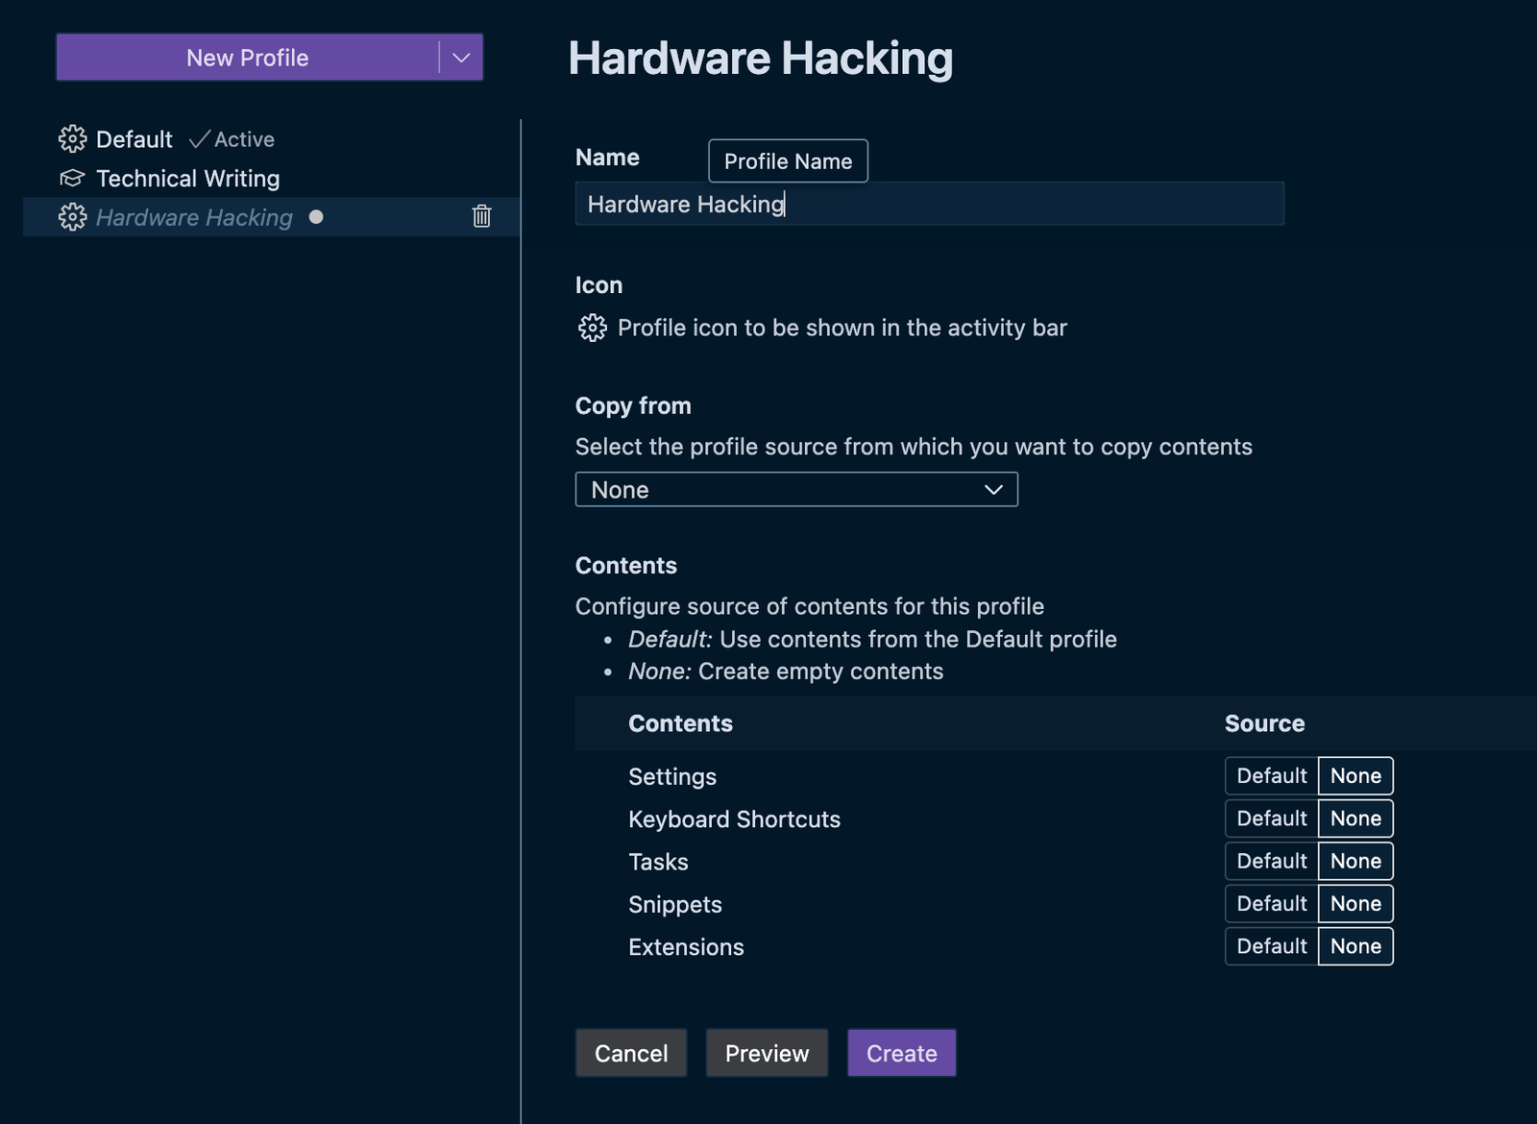Click the Create button
This screenshot has height=1124, width=1537.
[x=901, y=1052]
